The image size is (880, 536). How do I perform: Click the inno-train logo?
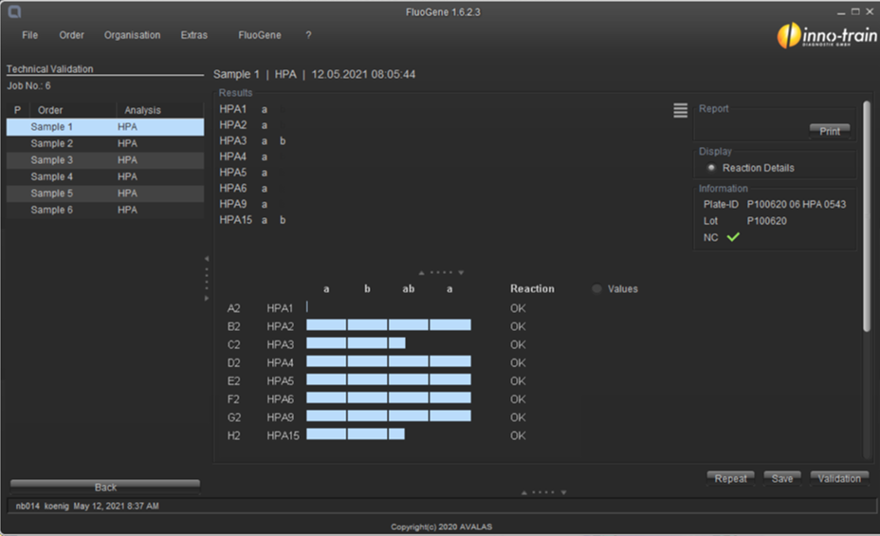point(827,35)
